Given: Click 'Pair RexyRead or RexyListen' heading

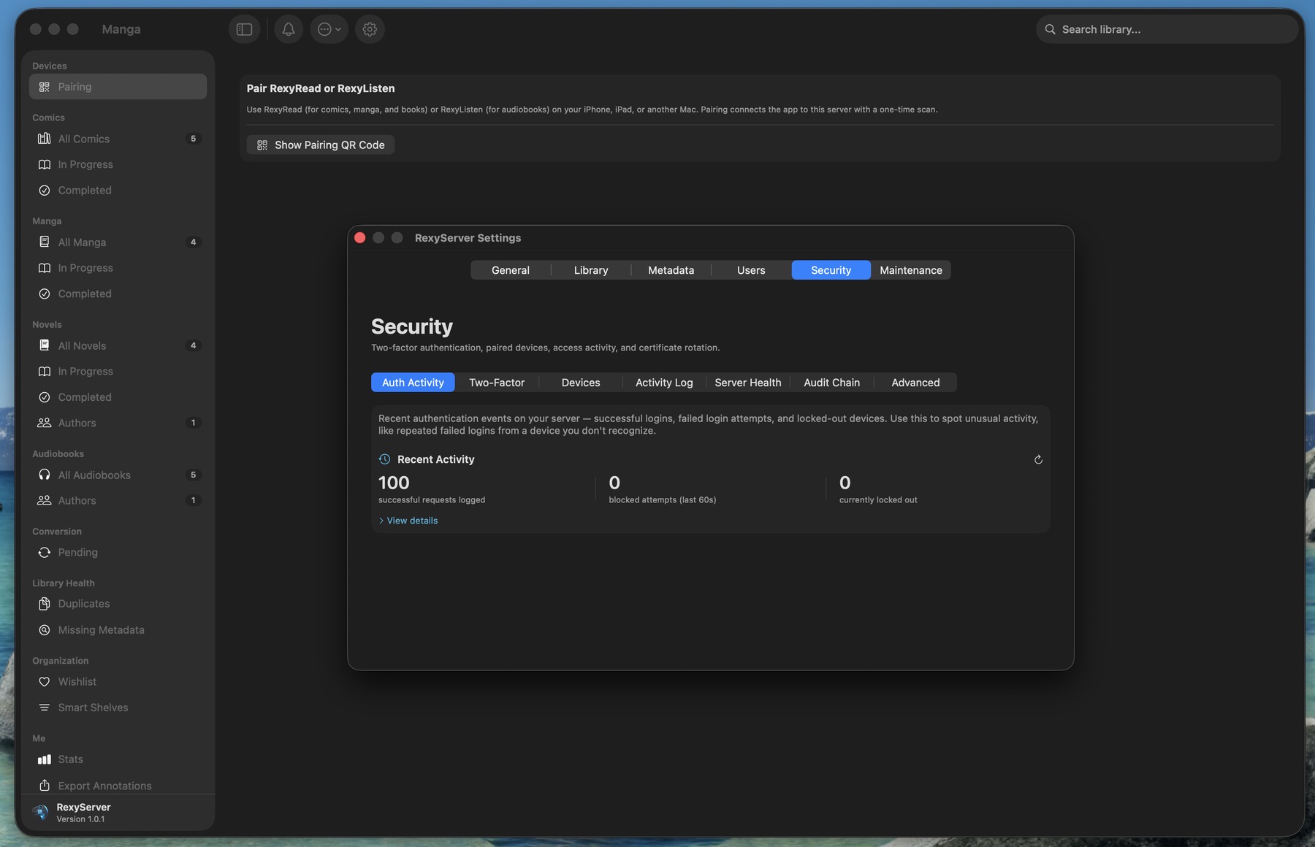Looking at the screenshot, I should (x=321, y=88).
